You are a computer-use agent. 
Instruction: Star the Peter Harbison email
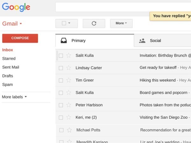[68, 105]
